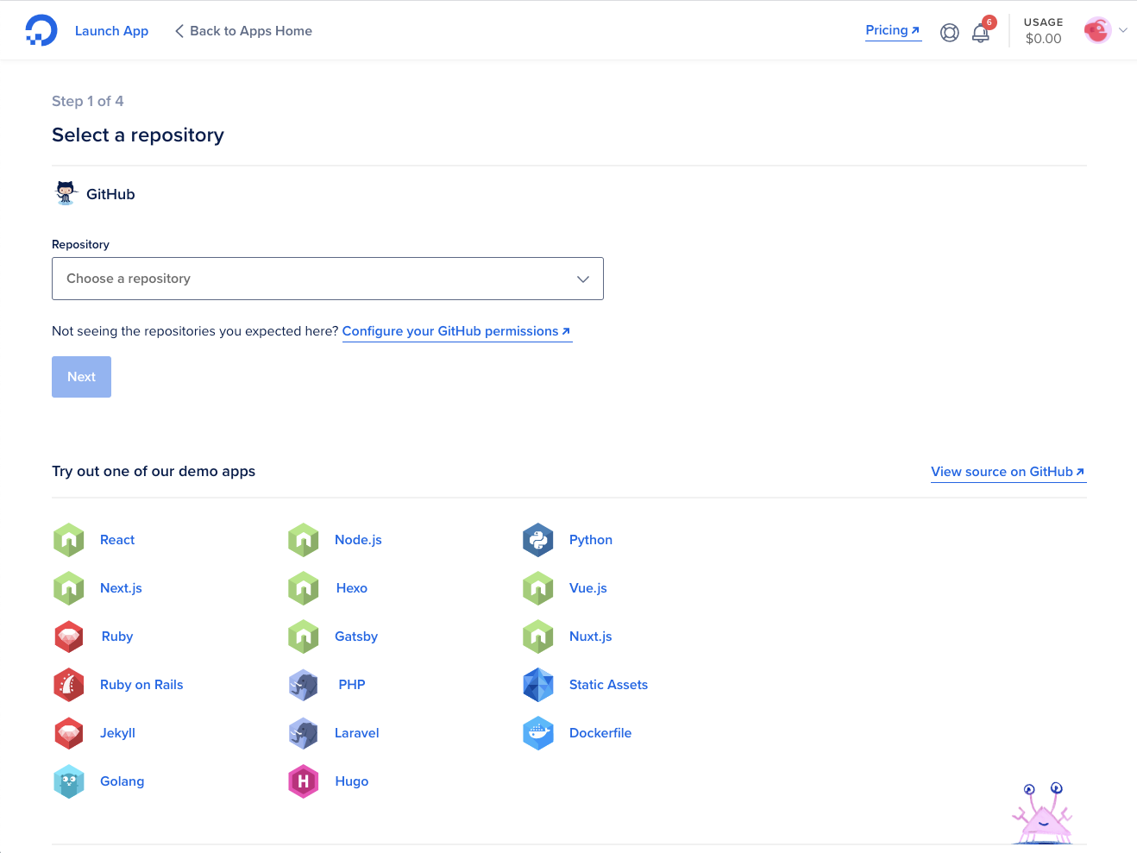
Task: Click the user avatar icon
Action: pos(1097,31)
